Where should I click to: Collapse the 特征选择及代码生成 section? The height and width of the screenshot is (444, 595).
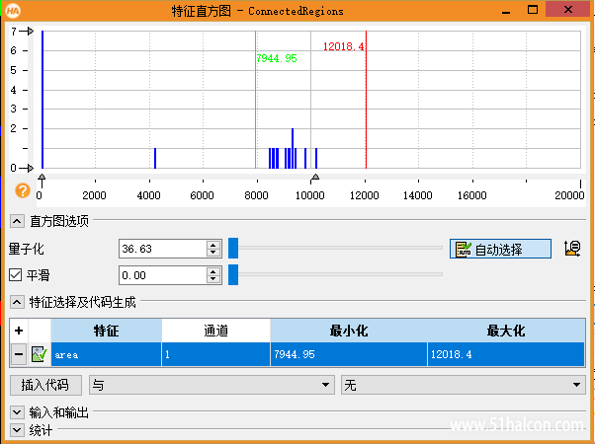[17, 302]
